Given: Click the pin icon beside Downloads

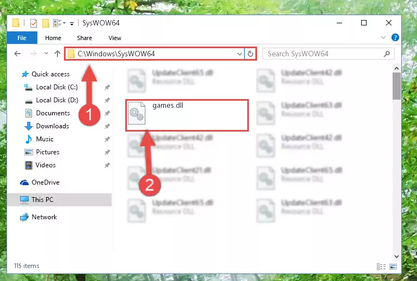Looking at the screenshot, I should pyautogui.click(x=107, y=126).
